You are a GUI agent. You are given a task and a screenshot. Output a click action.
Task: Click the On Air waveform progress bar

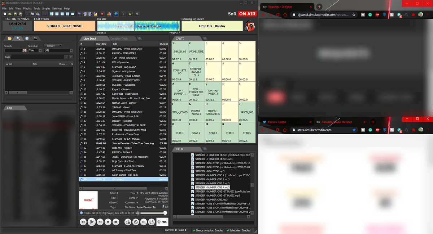pos(139,26)
